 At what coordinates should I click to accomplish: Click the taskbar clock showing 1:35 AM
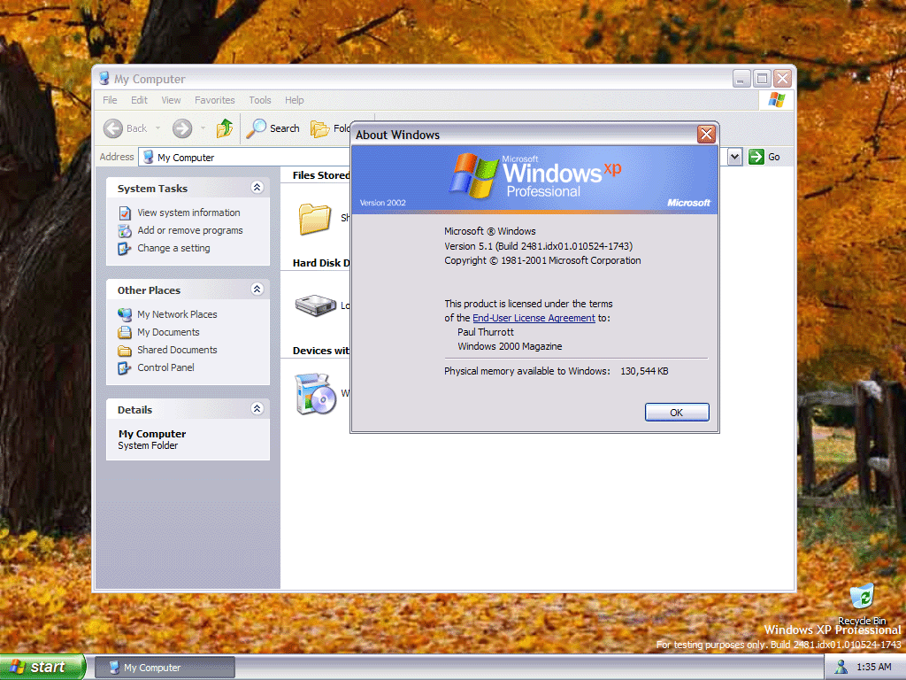click(x=873, y=667)
